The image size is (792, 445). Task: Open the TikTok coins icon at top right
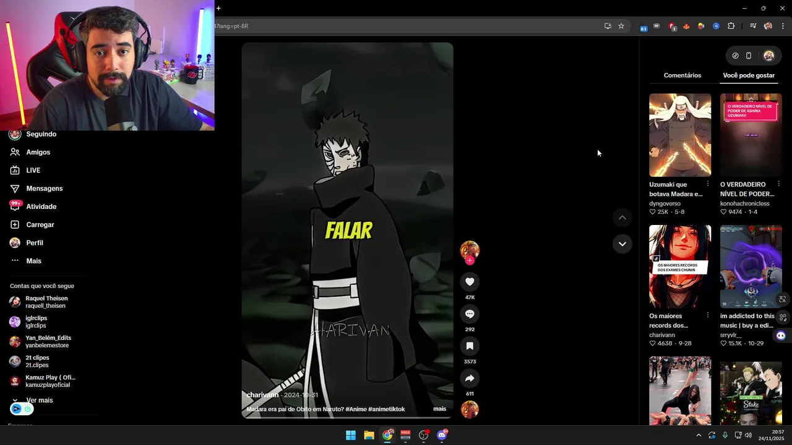(x=735, y=56)
